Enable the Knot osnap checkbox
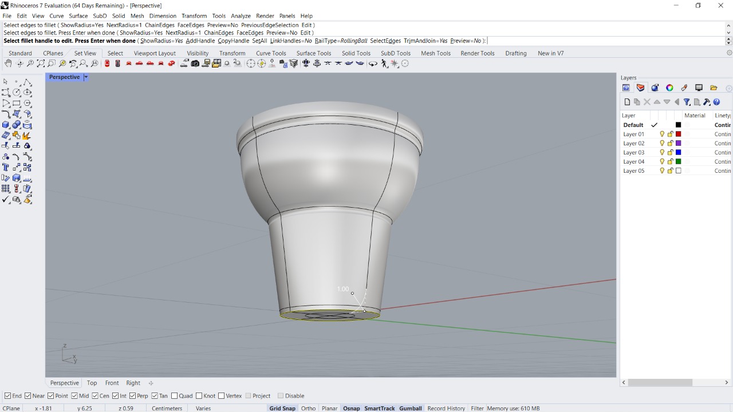Screen dimensions: 733x412 199,396
